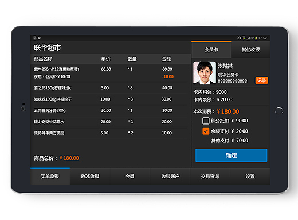Click quantity *3 in 知味观 row
Screen dimensions: 298x220
(130, 99)
